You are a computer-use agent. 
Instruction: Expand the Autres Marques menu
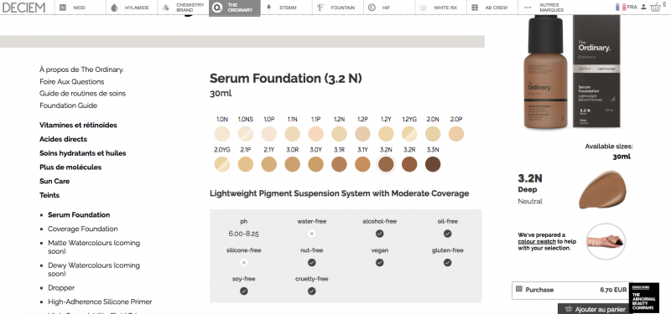[544, 8]
